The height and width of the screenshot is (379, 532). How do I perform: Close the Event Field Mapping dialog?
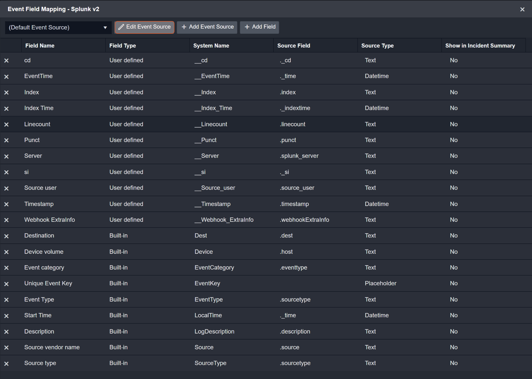click(x=522, y=9)
